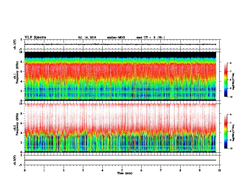The image size is (247, 191).
Task: Click the "4" kHz tick of ch.2 spectrogram
Action: click(22, 133)
